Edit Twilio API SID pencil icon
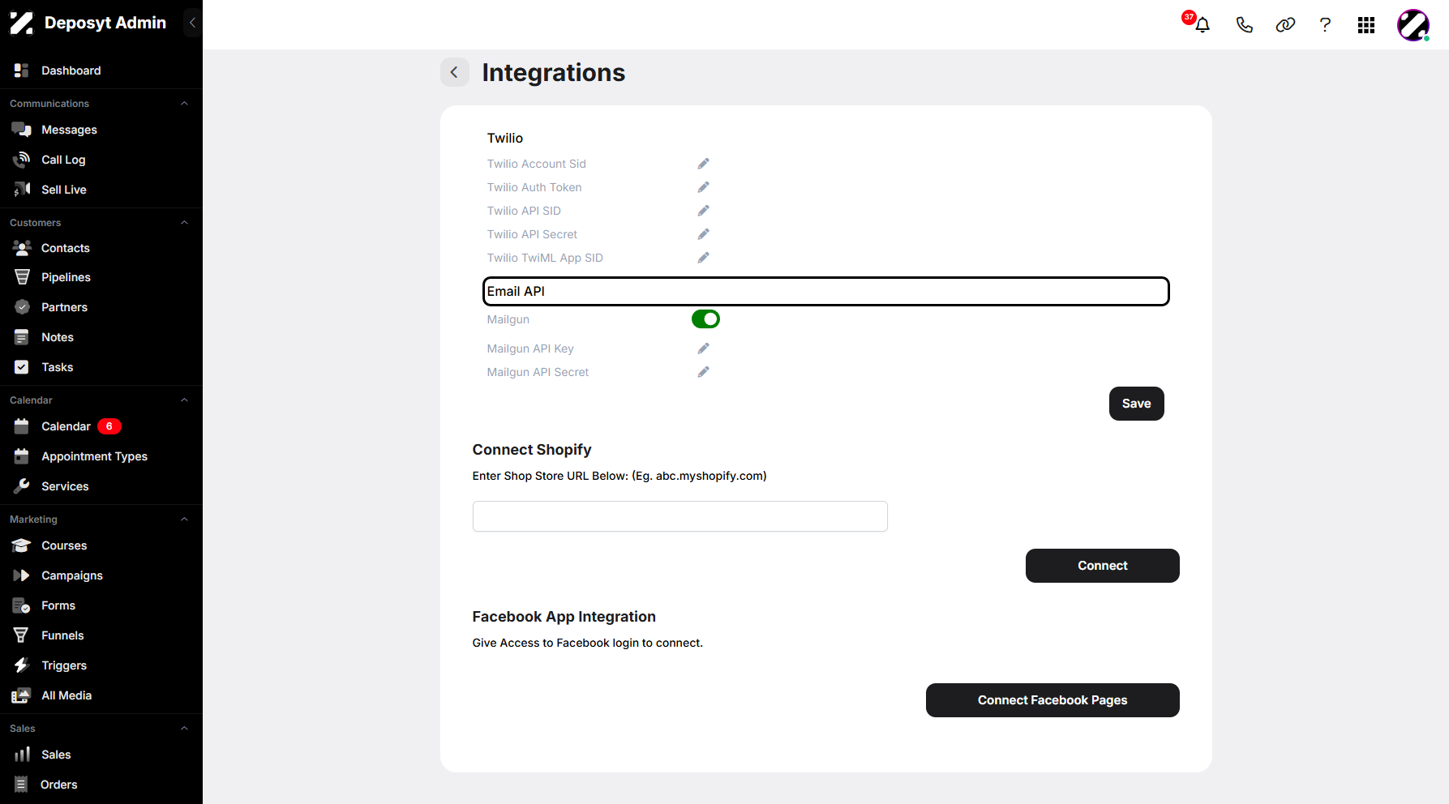The height and width of the screenshot is (804, 1449). (703, 211)
